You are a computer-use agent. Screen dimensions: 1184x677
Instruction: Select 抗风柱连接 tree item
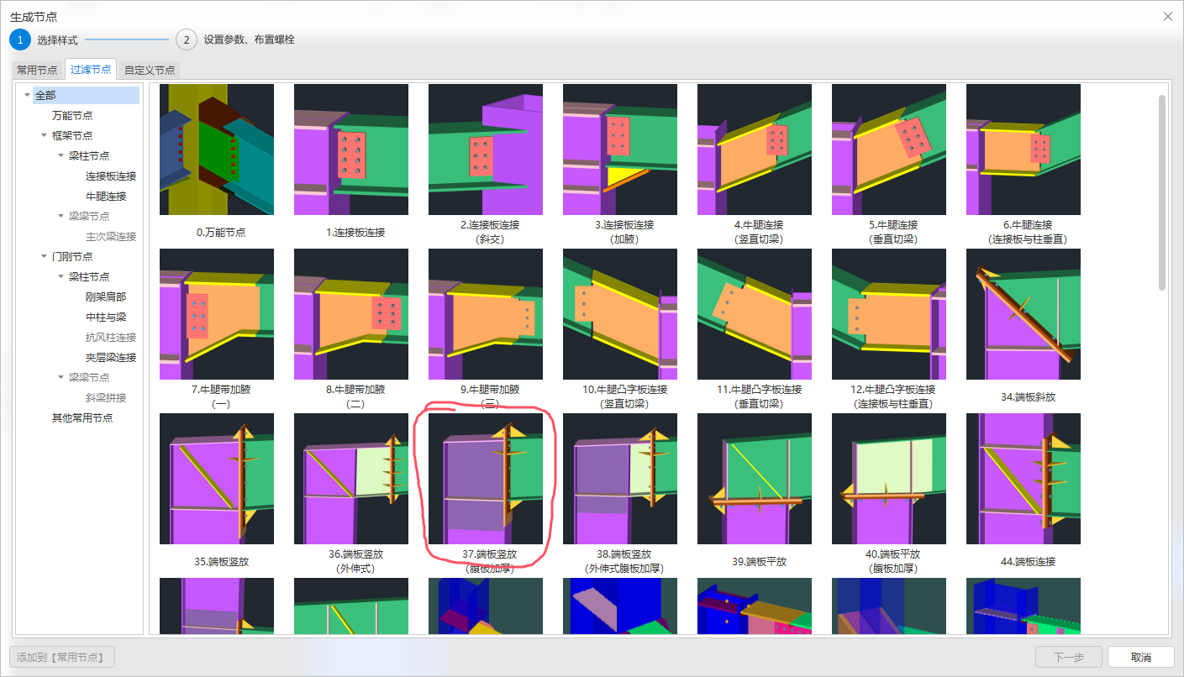click(111, 337)
